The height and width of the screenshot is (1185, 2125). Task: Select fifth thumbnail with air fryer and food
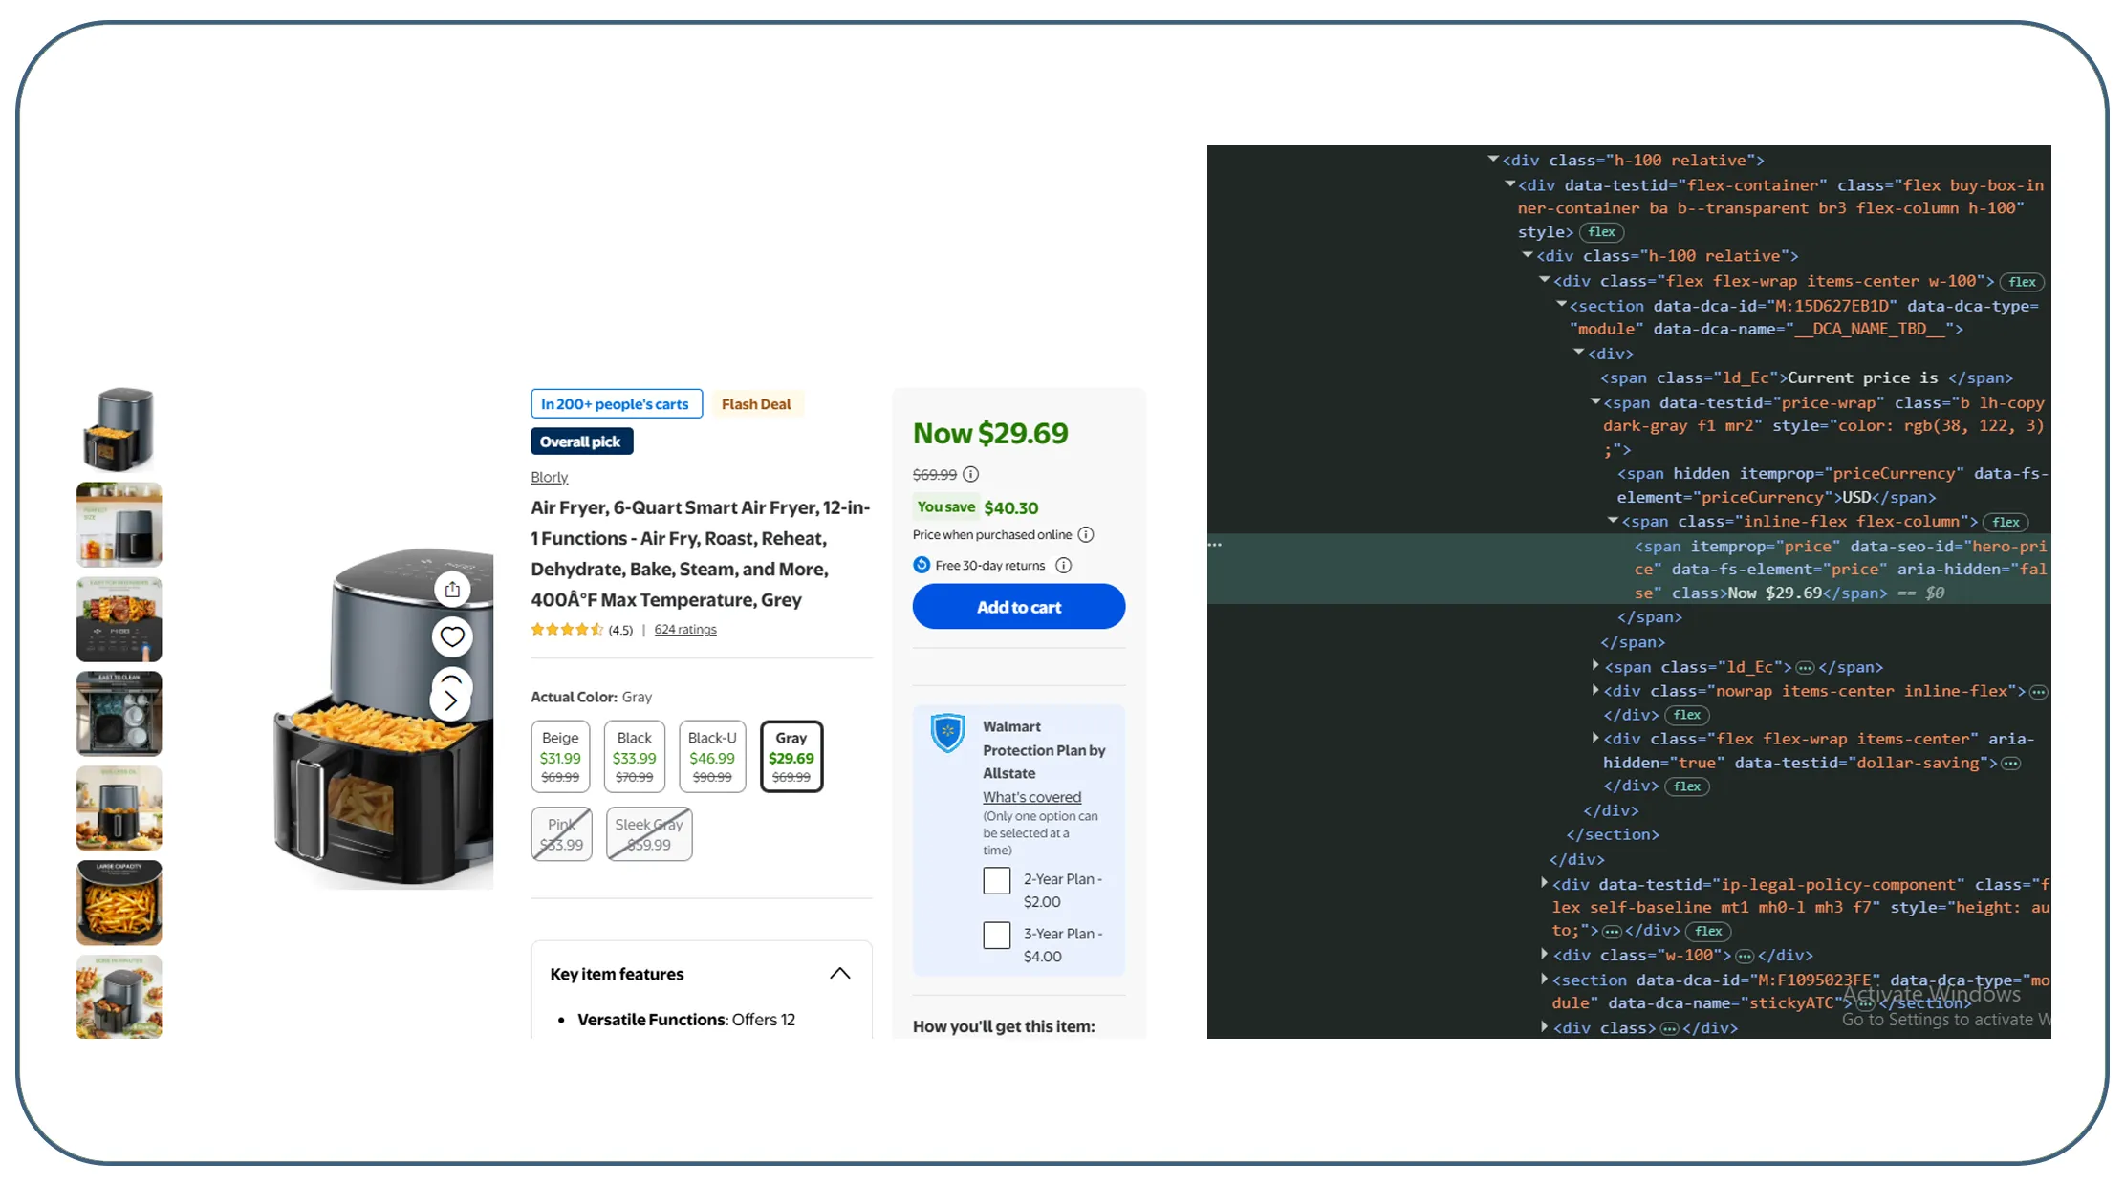pos(119,808)
